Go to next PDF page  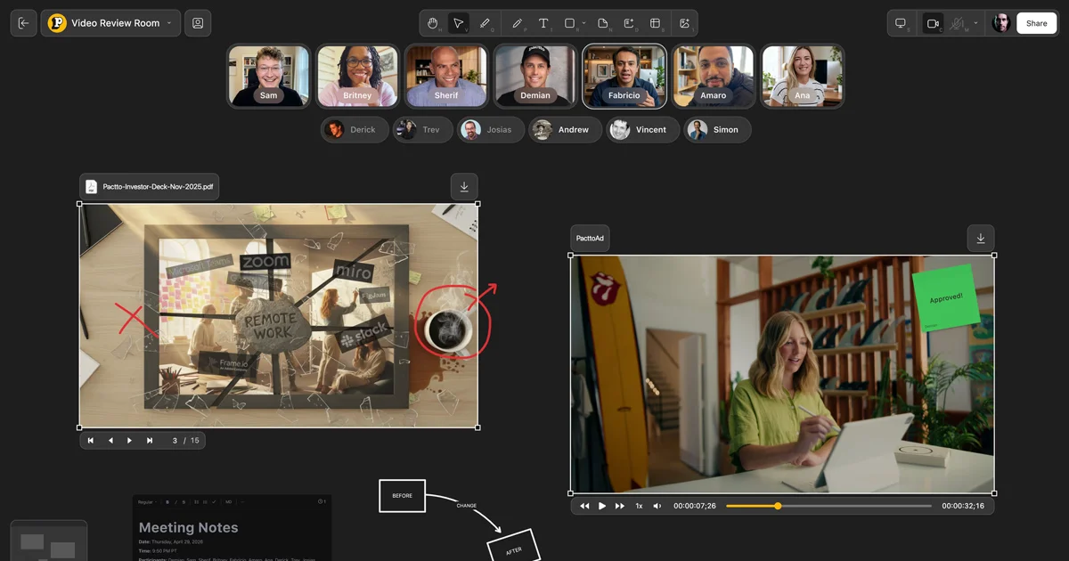click(130, 441)
